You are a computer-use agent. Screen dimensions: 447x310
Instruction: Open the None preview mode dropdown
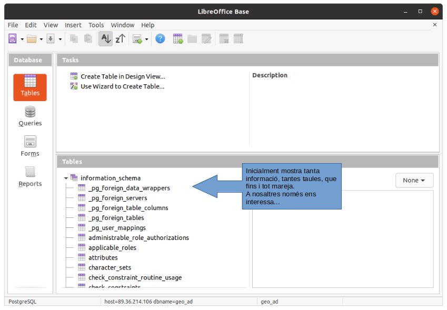[x=414, y=181]
